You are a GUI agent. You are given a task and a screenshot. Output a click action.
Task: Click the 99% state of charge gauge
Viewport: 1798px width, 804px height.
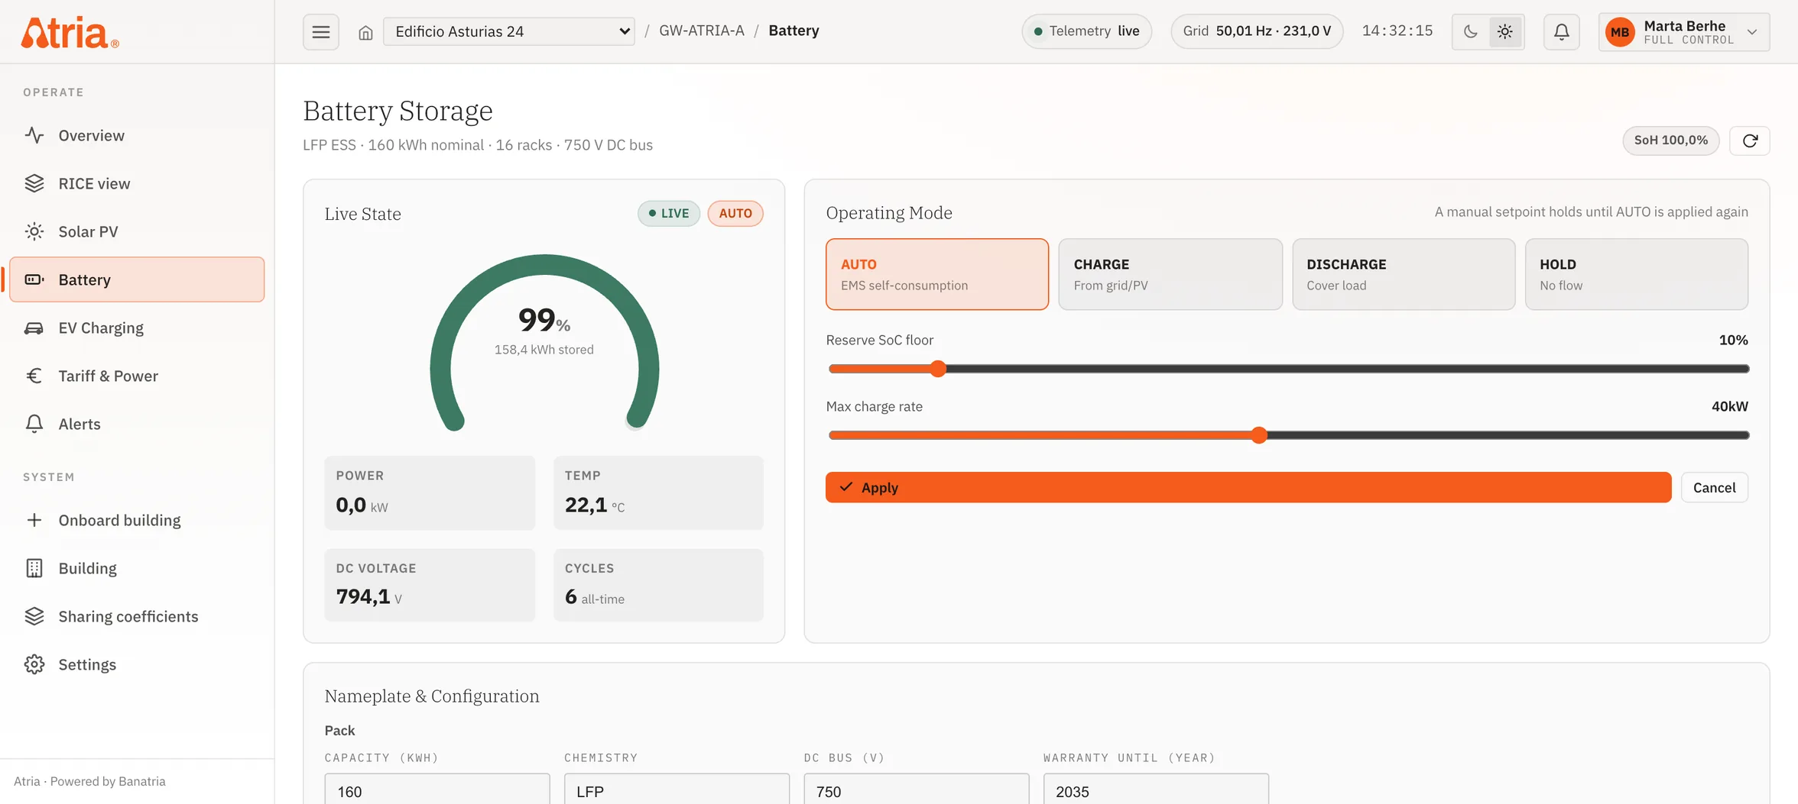point(544,342)
